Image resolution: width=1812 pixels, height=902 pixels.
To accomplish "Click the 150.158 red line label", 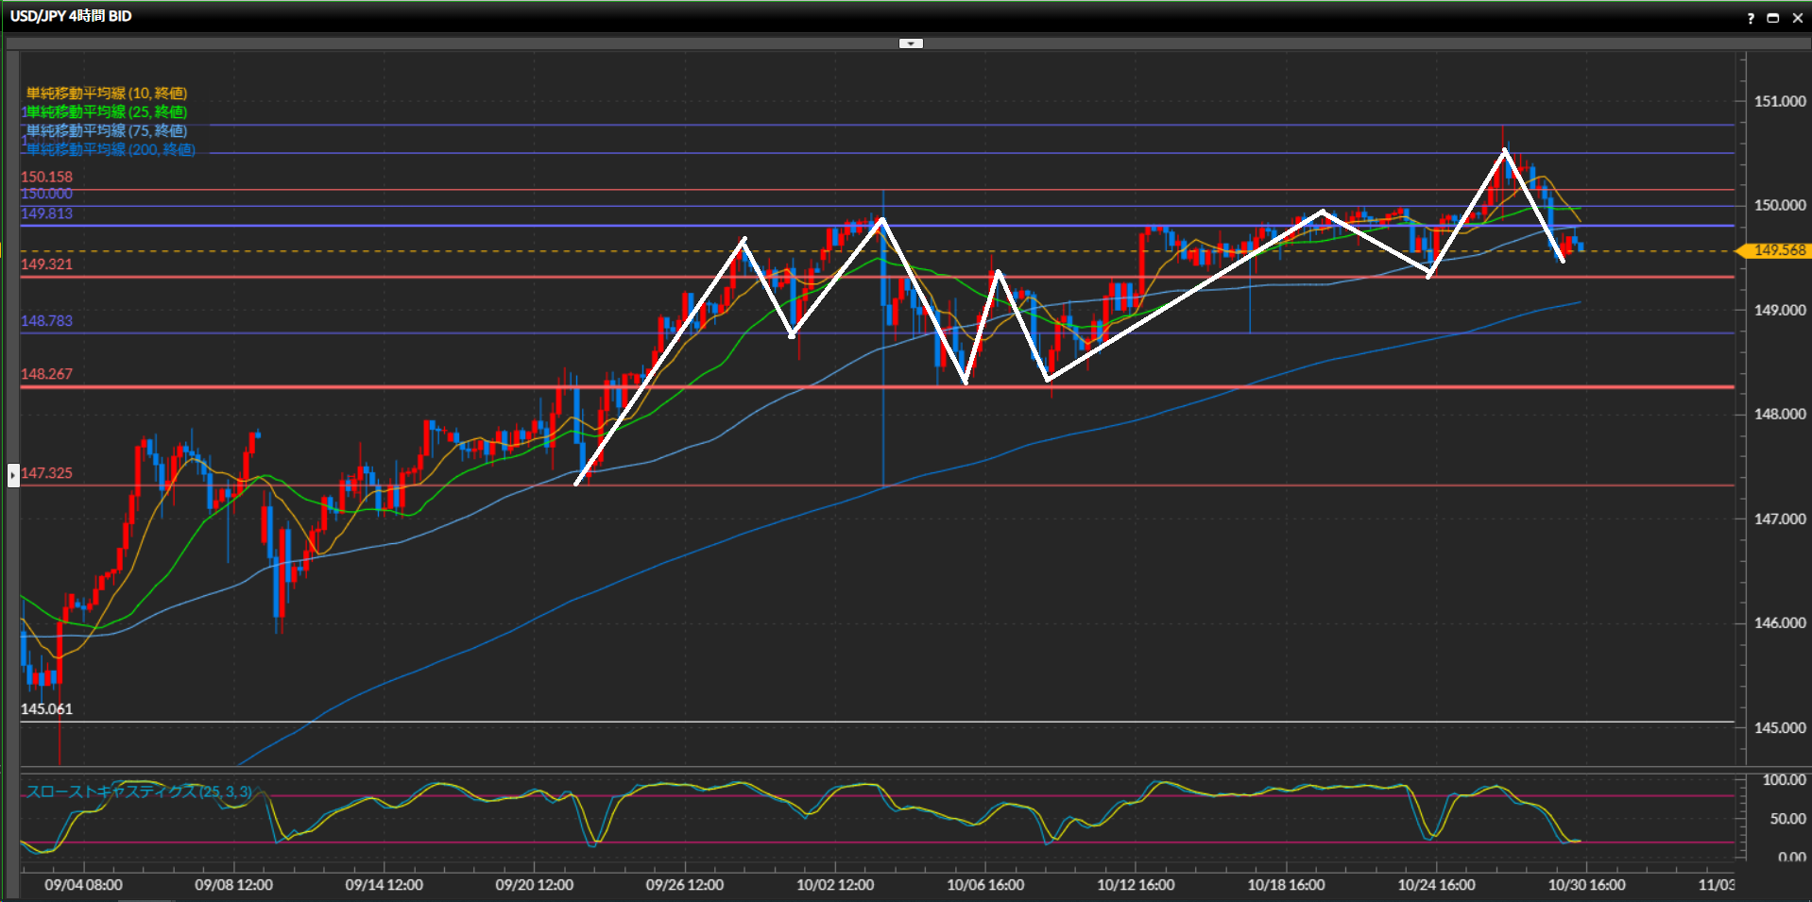I will tap(46, 177).
